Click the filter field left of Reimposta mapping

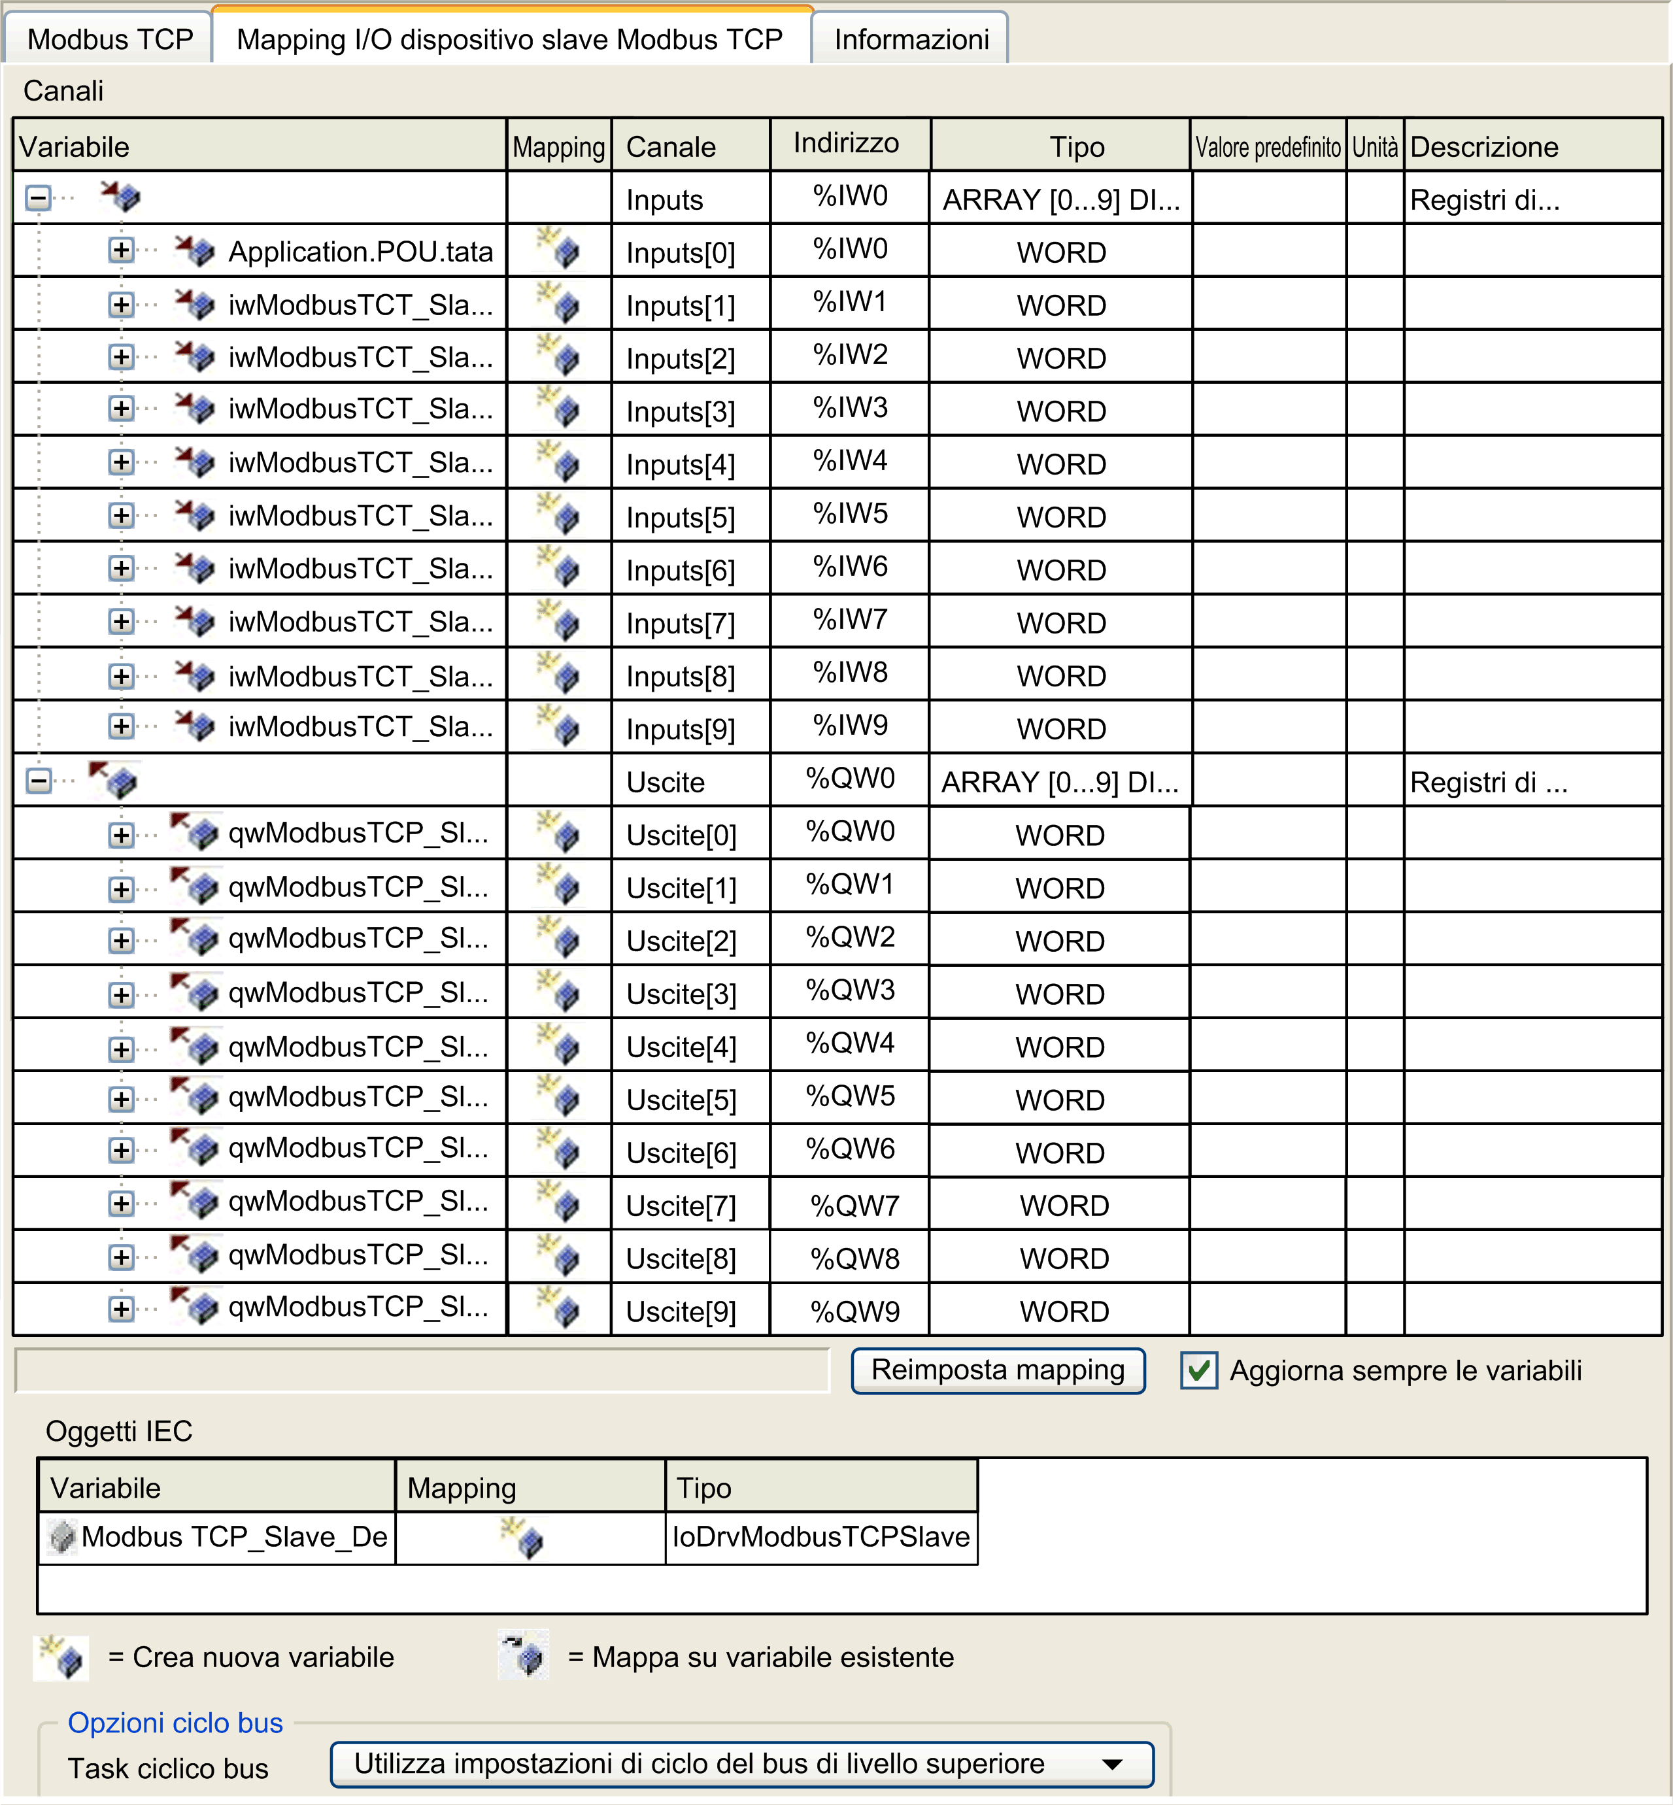(422, 1370)
